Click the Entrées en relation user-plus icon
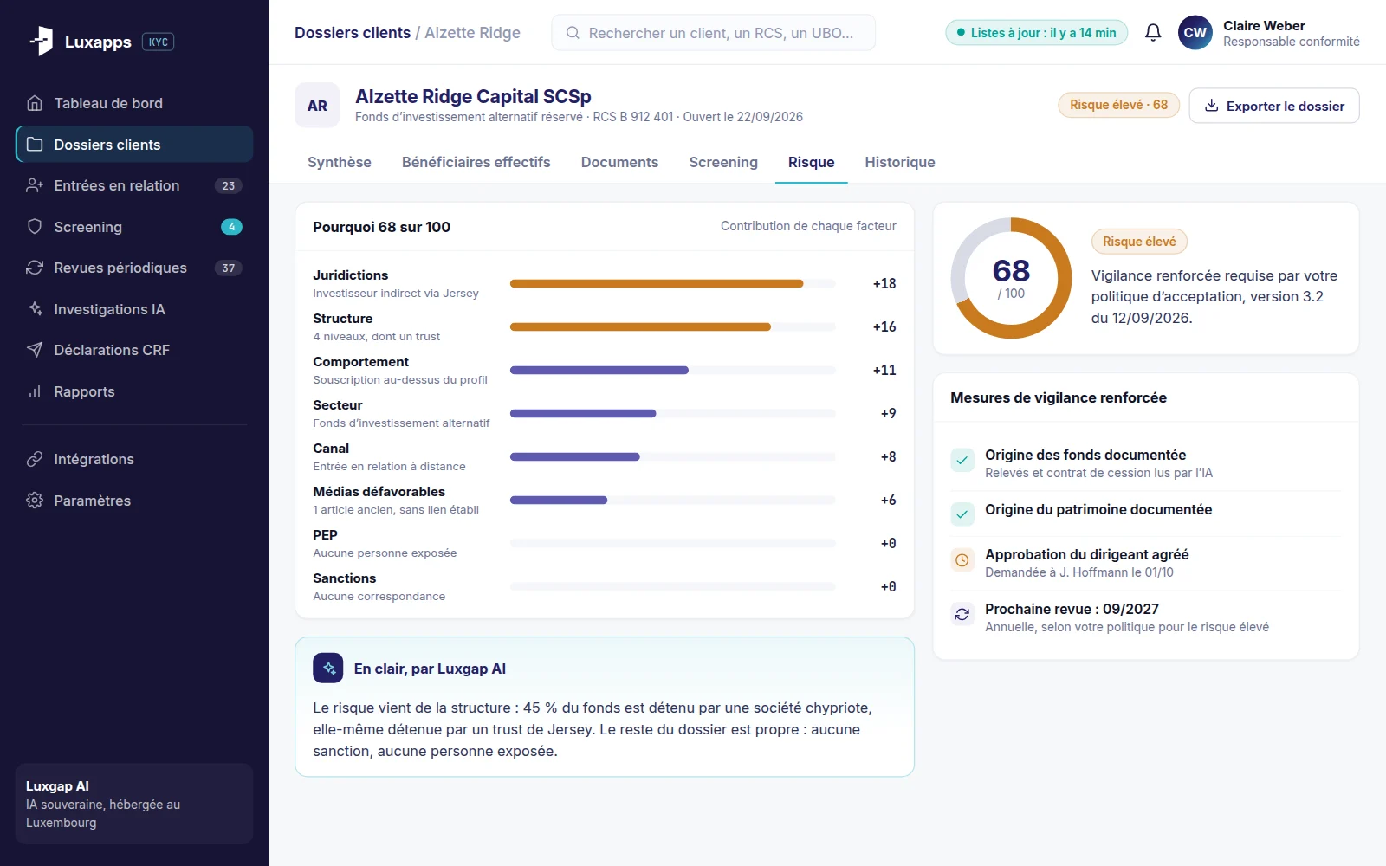 pyautogui.click(x=35, y=185)
